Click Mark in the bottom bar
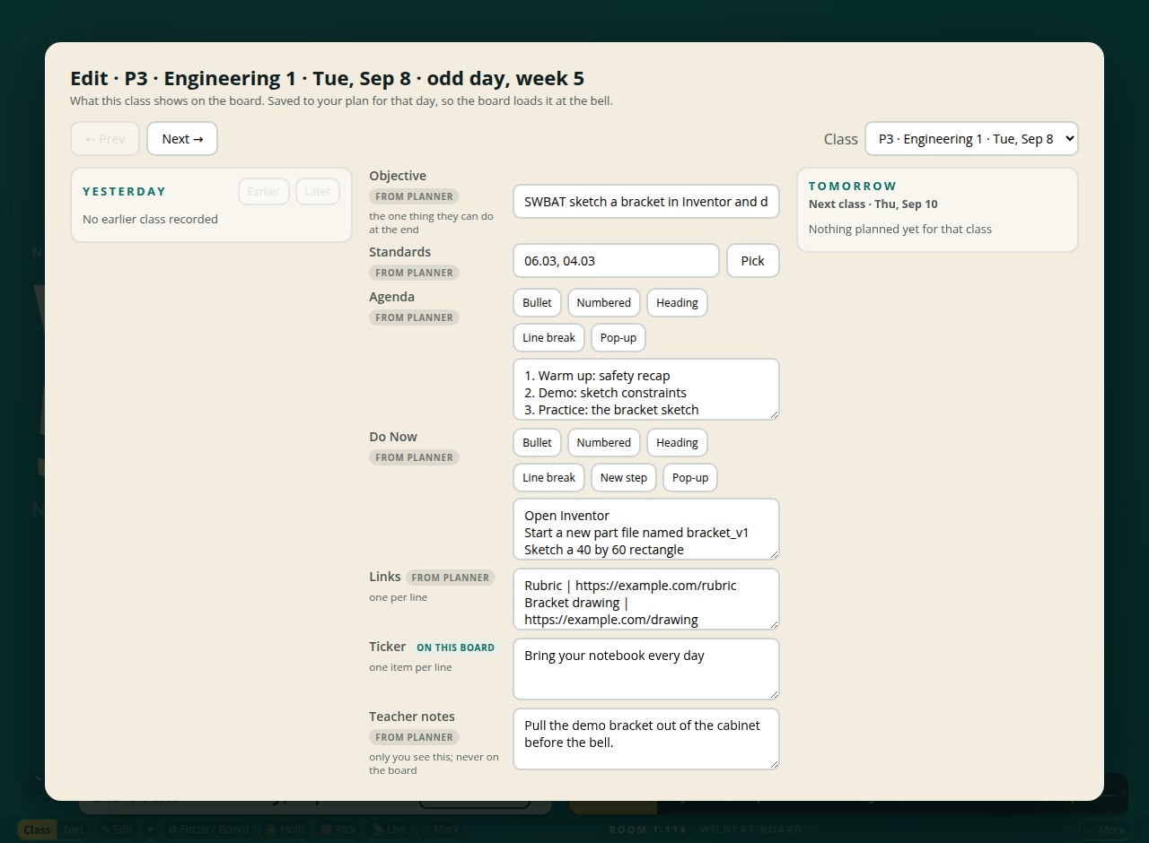The height and width of the screenshot is (843, 1149). [440, 830]
